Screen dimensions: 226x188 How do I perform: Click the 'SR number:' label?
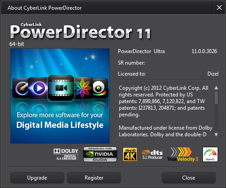(x=131, y=63)
